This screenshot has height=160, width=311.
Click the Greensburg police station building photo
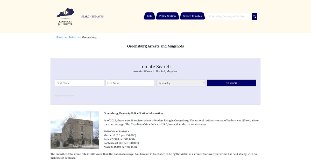point(75,130)
